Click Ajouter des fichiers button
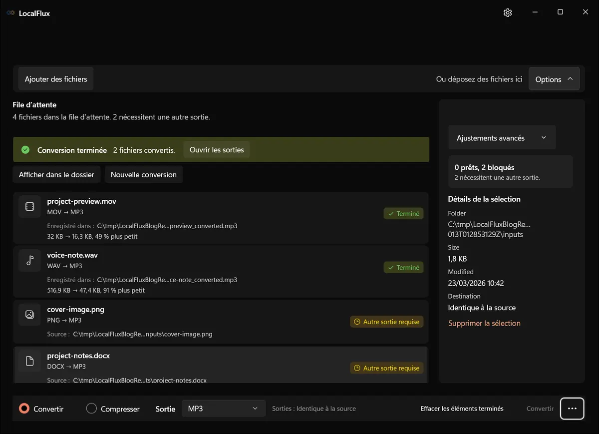This screenshot has width=599, height=434. pos(56,79)
